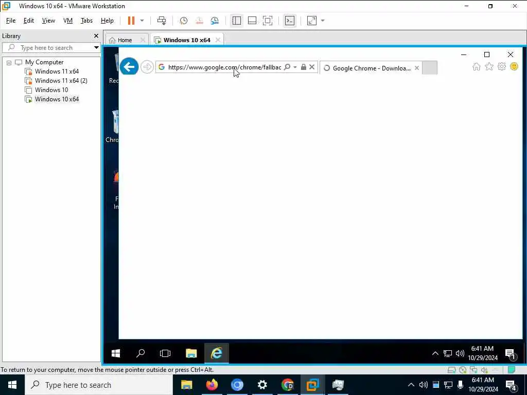This screenshot has height=395, width=527.
Task: Enter full screen mode icon
Action: (x=268, y=21)
